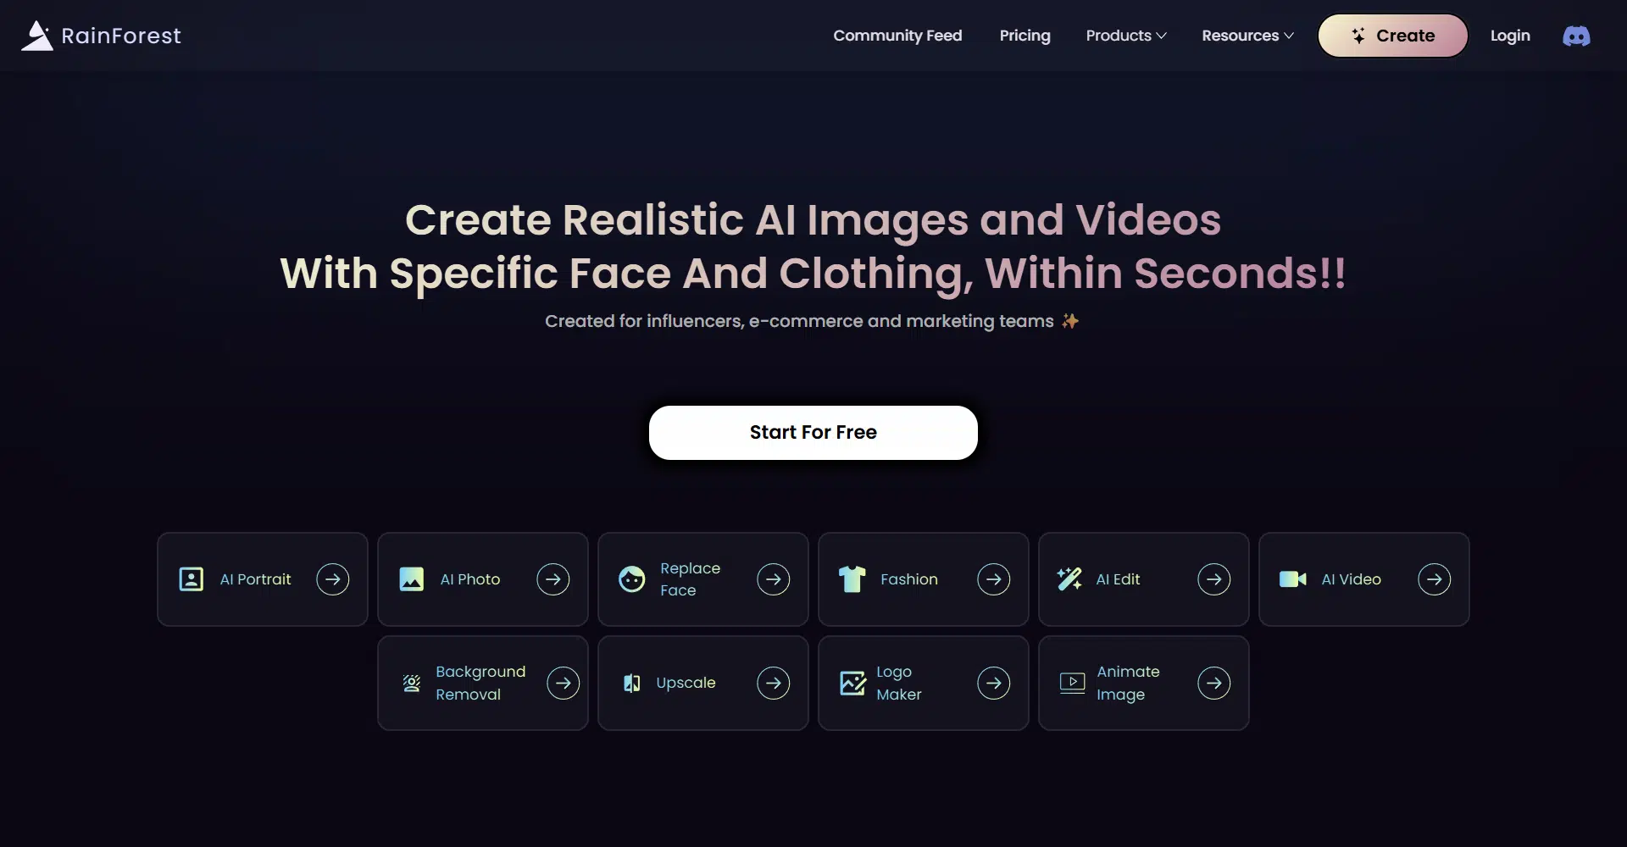Click the Background Removal icon
The width and height of the screenshot is (1627, 847).
click(x=412, y=683)
